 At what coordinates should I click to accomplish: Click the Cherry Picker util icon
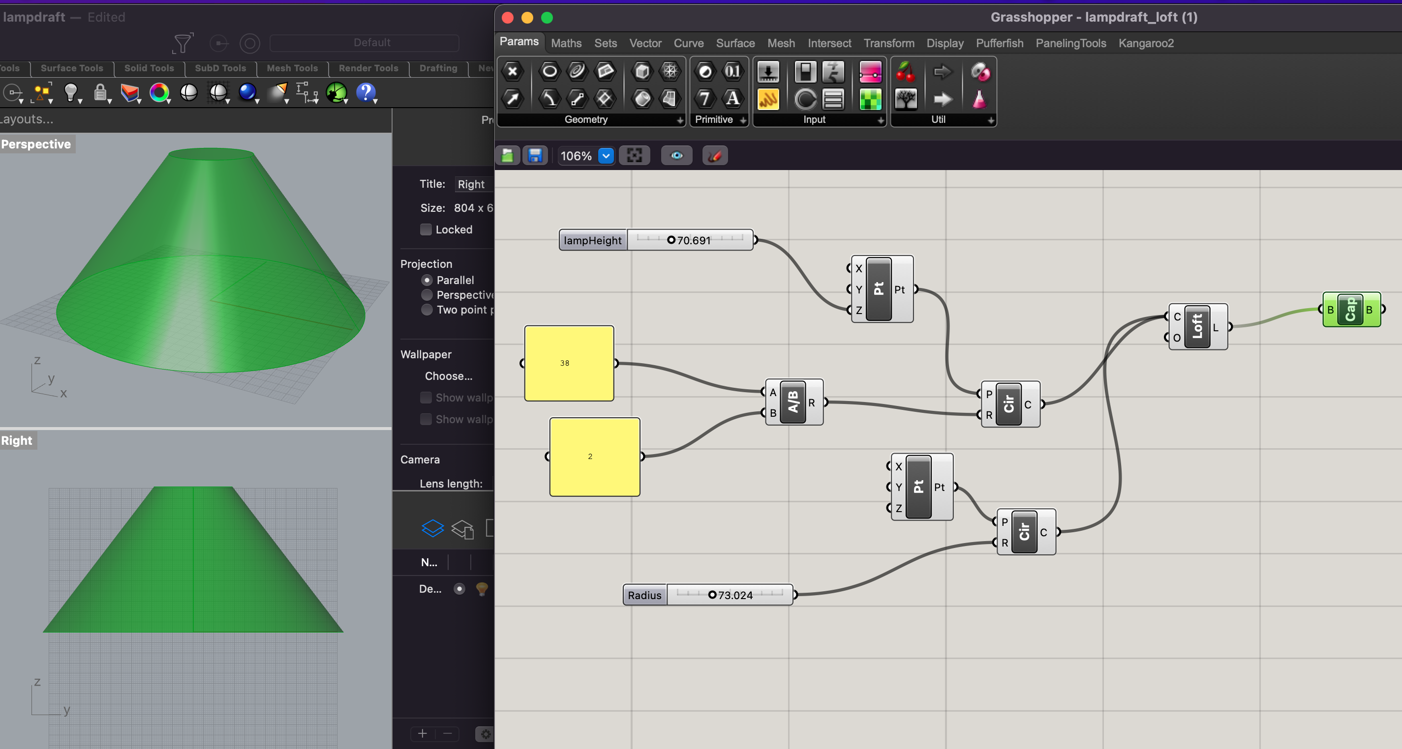pyautogui.click(x=906, y=71)
